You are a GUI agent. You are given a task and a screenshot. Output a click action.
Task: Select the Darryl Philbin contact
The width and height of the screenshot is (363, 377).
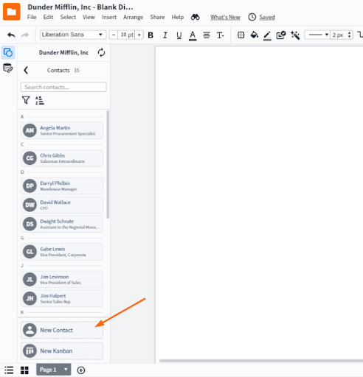(62, 186)
